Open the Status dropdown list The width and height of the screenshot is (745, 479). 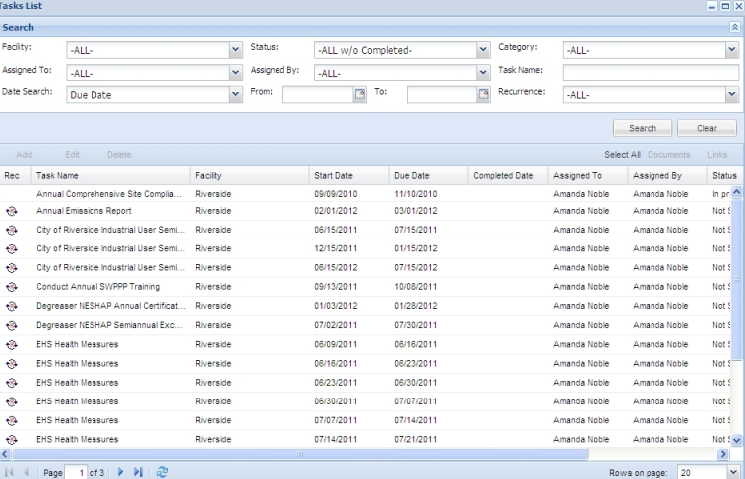pos(484,48)
